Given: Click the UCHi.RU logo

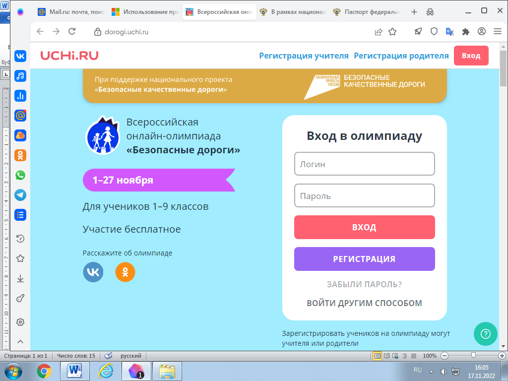Looking at the screenshot, I should point(69,56).
